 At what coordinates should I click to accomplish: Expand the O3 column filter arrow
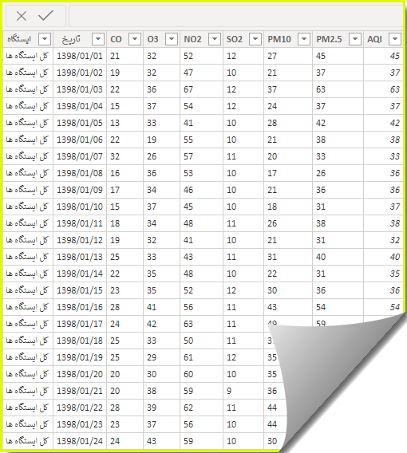(172, 39)
